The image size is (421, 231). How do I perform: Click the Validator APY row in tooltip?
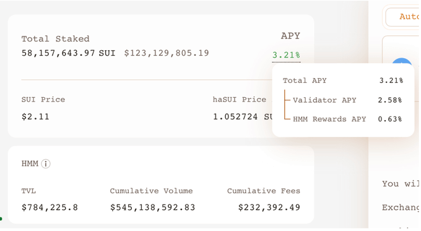click(347, 100)
